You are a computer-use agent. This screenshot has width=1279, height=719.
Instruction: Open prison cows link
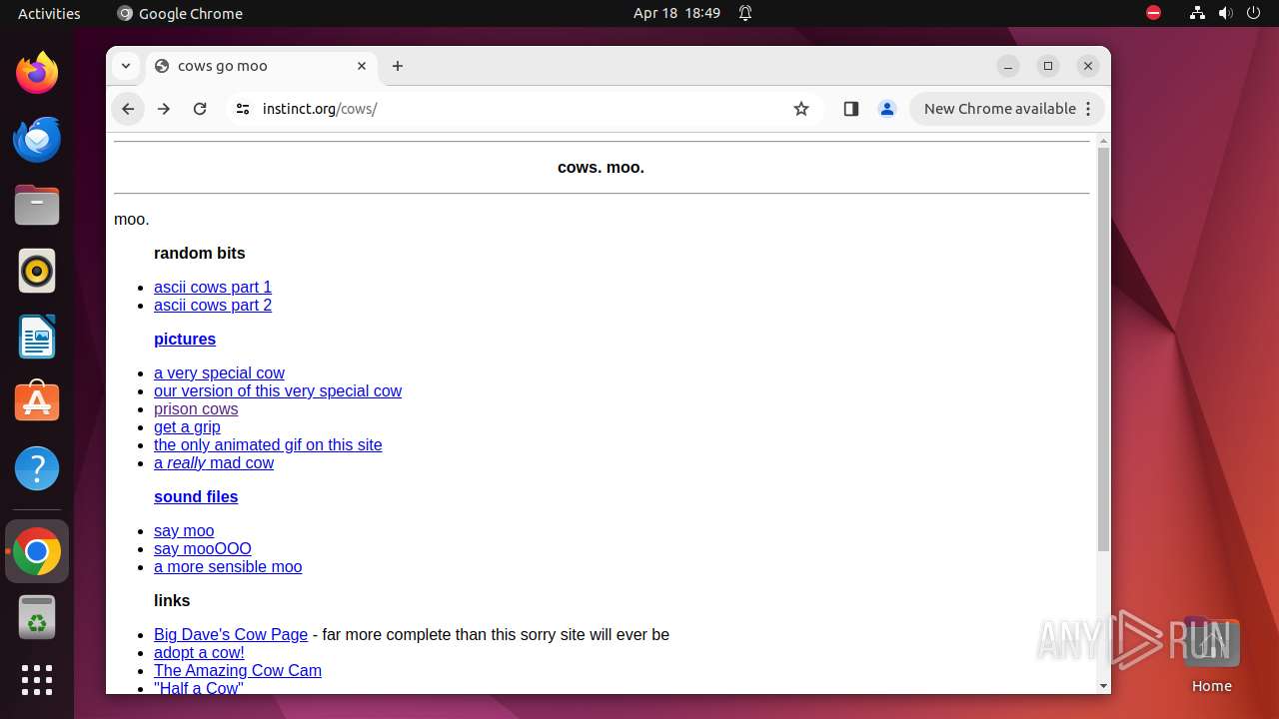(196, 408)
